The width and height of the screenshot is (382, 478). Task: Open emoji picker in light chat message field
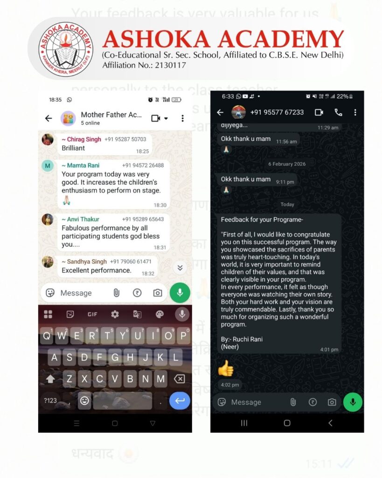(x=50, y=293)
